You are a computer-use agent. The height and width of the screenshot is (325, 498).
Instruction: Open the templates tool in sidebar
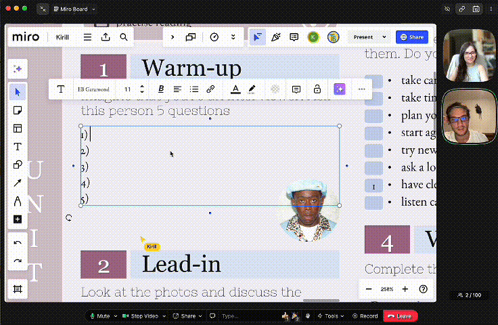[x=18, y=129]
